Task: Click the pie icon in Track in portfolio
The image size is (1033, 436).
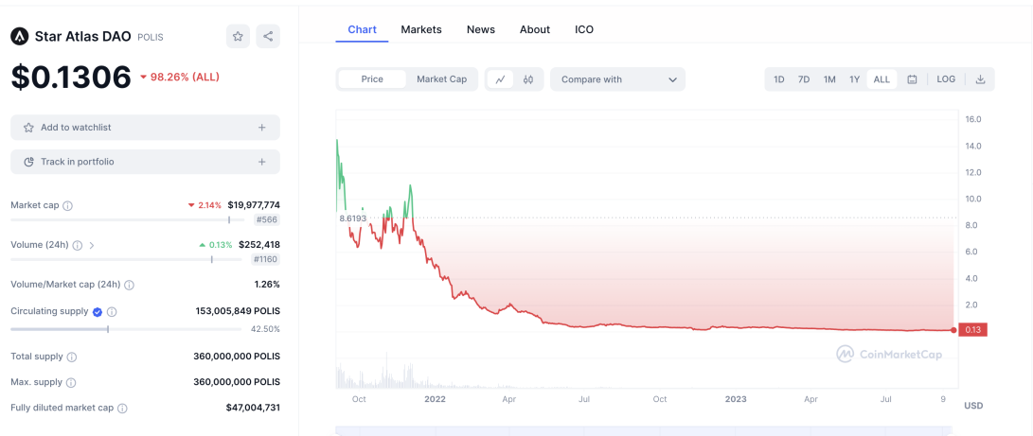Action: [x=28, y=162]
